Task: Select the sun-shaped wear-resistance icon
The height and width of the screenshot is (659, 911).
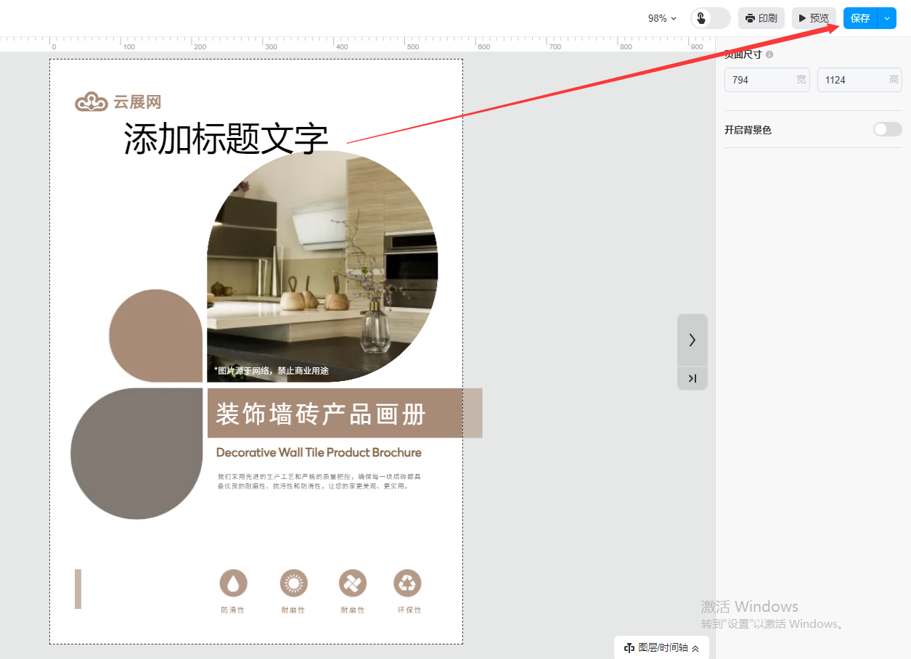Action: coord(293,583)
